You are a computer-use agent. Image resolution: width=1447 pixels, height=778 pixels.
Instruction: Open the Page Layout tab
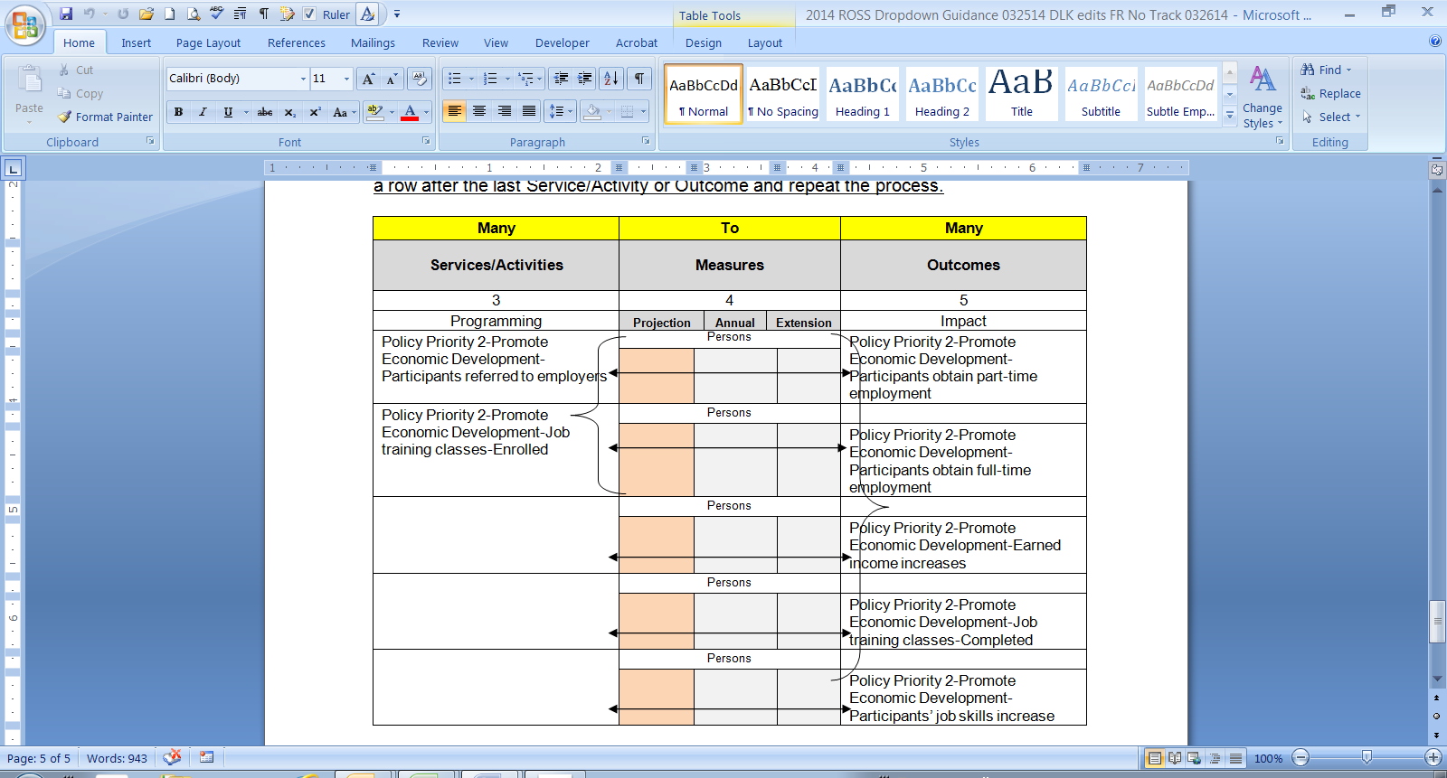(208, 42)
